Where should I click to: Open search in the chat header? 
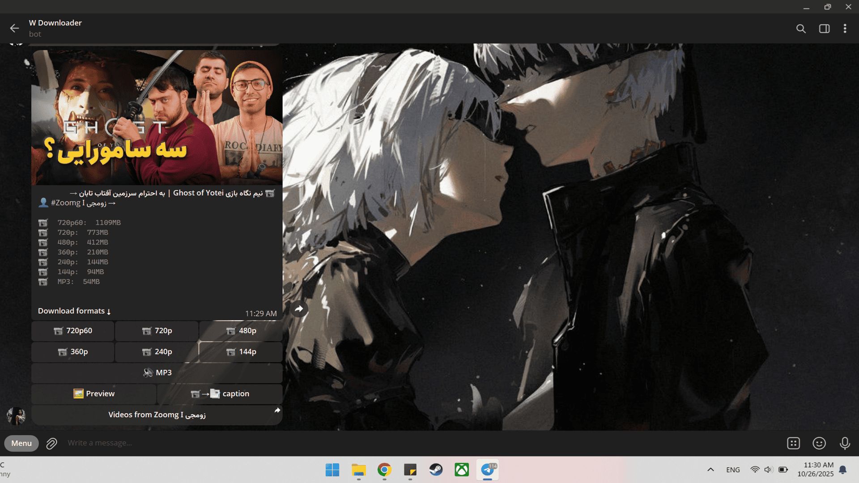(x=801, y=29)
